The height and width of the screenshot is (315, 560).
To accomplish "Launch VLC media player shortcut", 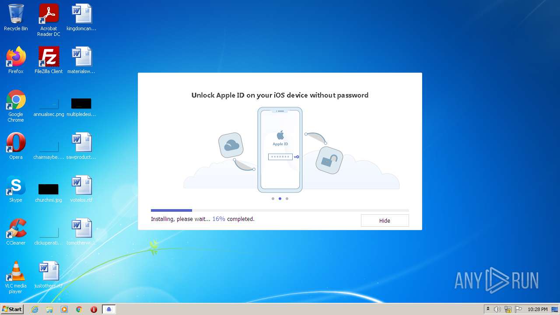I will point(16,277).
